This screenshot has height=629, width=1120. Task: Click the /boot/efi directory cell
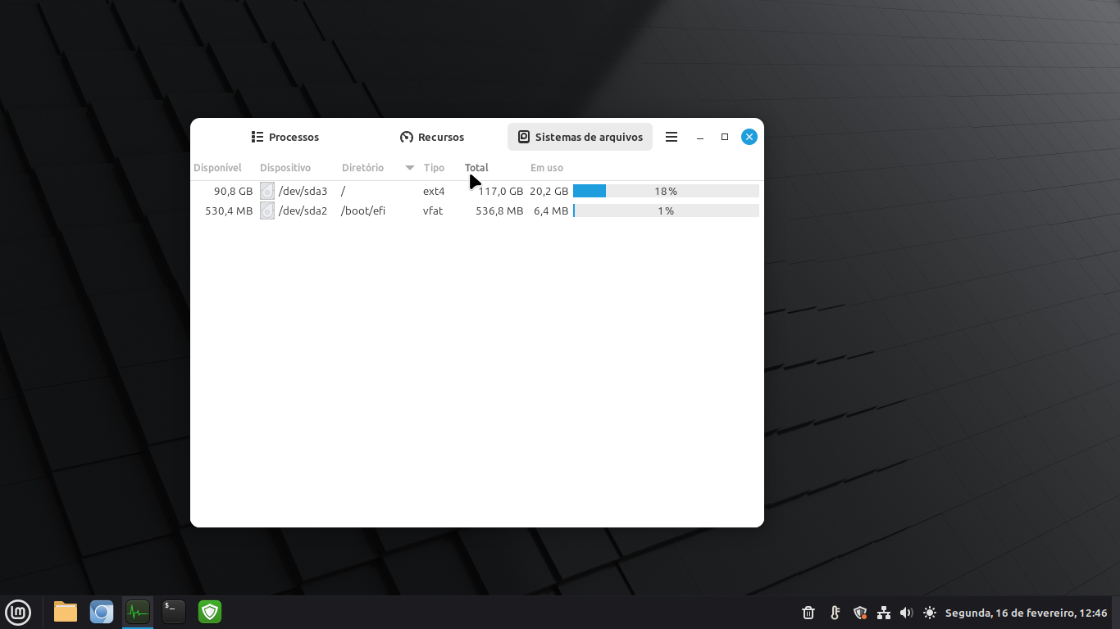point(363,210)
